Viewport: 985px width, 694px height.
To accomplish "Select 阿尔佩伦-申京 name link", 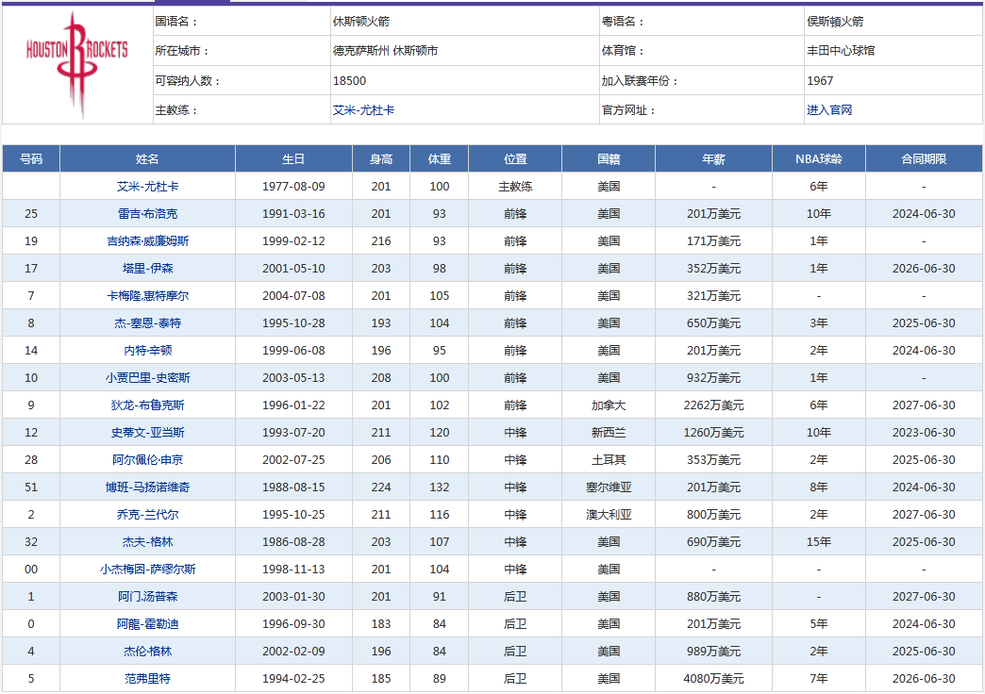I will 147,460.
